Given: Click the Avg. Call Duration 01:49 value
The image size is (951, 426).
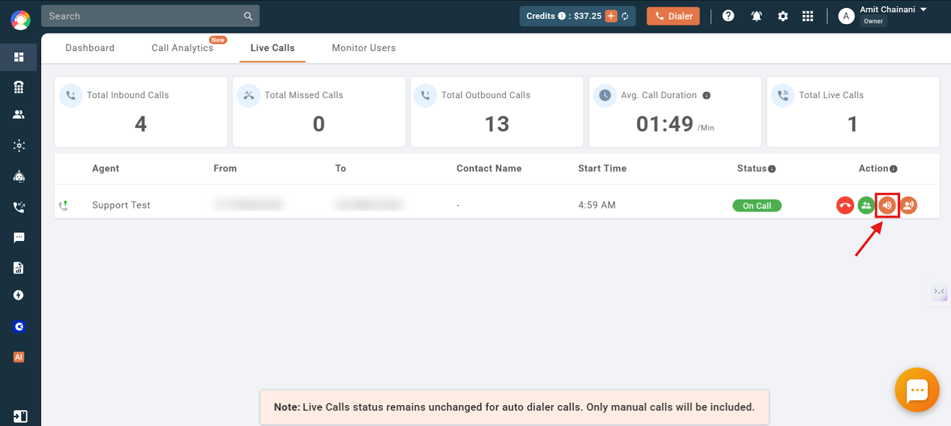Looking at the screenshot, I should 665,124.
